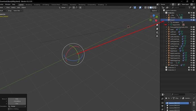Add new workspace with plus button
The image size is (196, 111).
(106, 5)
